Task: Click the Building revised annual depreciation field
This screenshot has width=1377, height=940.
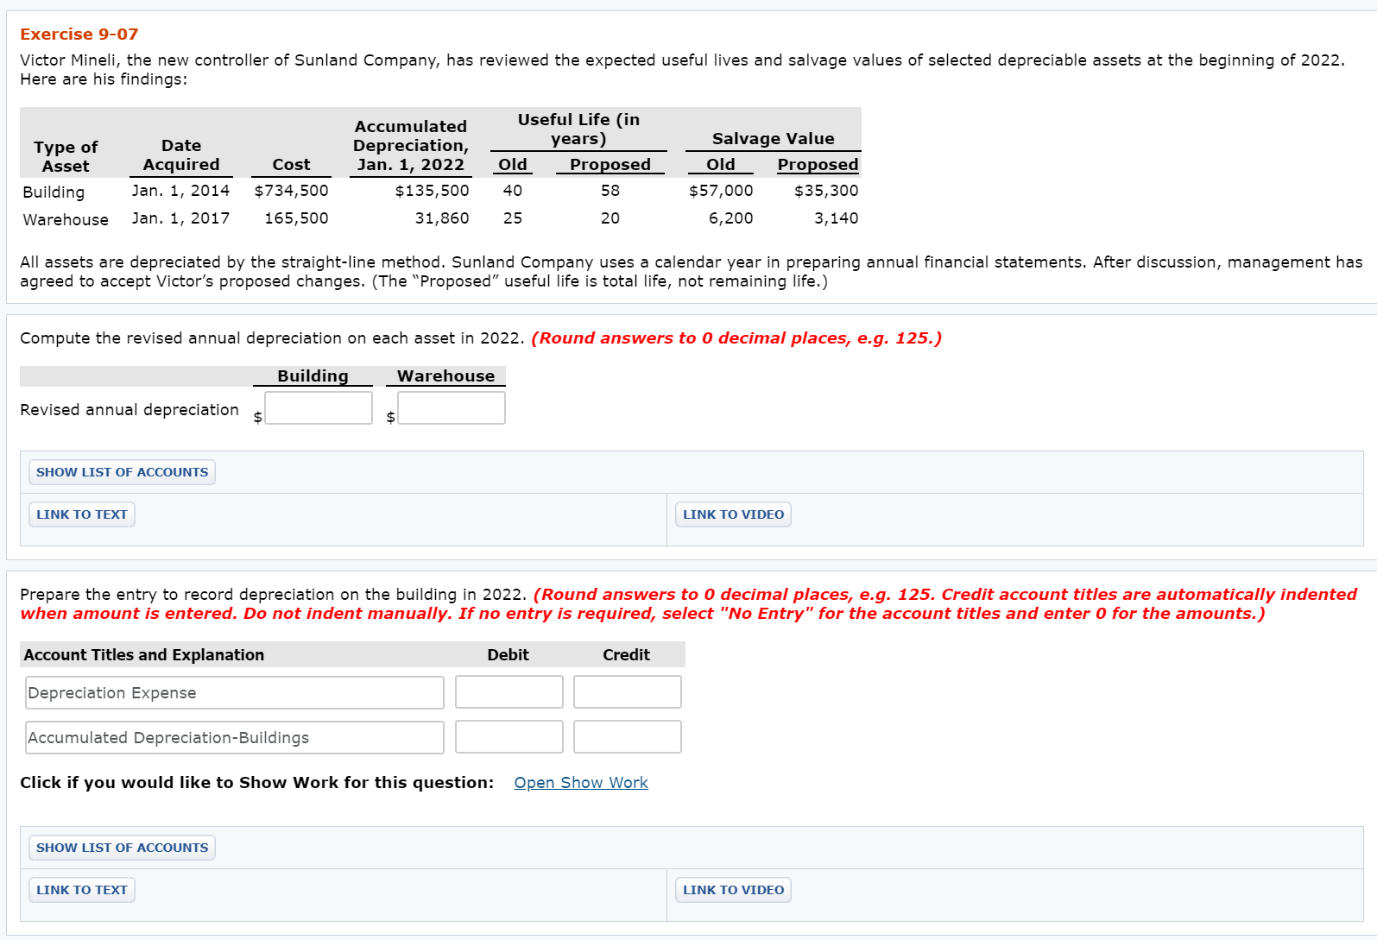Action: point(319,408)
